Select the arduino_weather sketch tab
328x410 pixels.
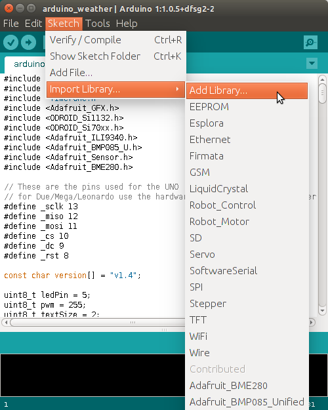pos(26,64)
